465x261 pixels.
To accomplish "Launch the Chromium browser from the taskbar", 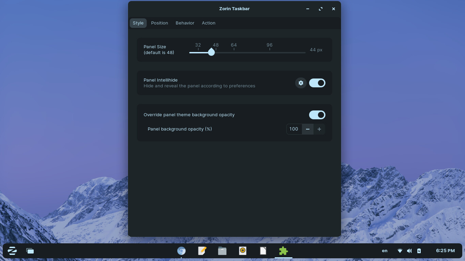I will coord(181,251).
